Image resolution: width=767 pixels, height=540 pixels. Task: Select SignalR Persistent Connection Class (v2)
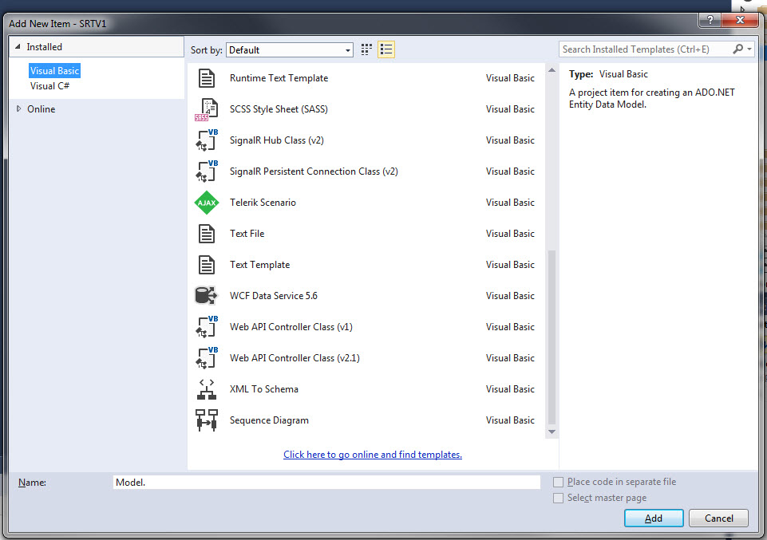367,171
